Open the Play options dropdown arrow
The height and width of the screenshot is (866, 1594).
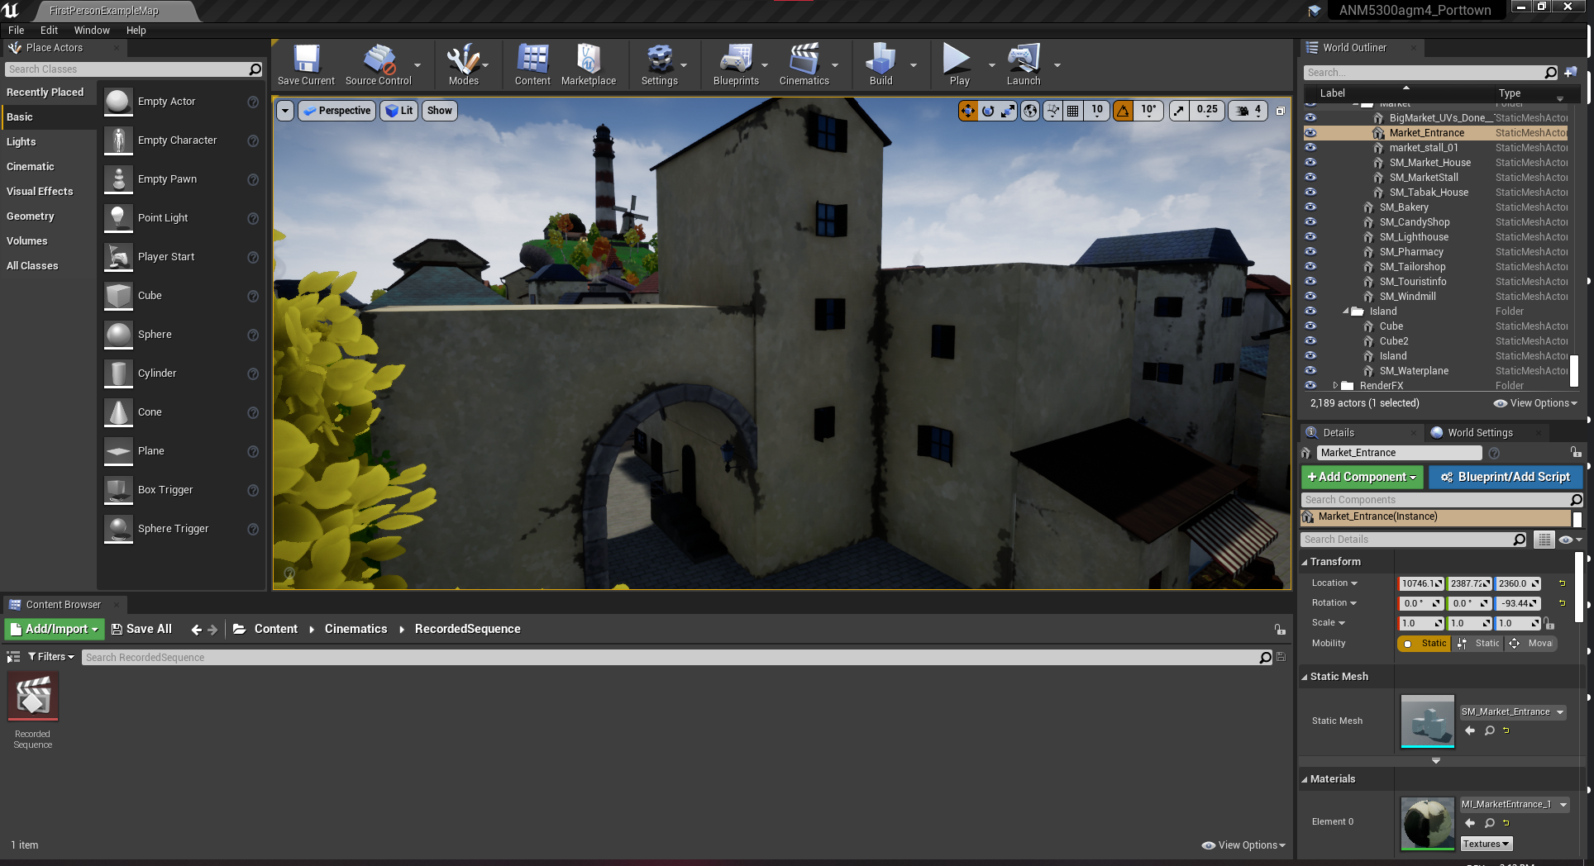[991, 65]
